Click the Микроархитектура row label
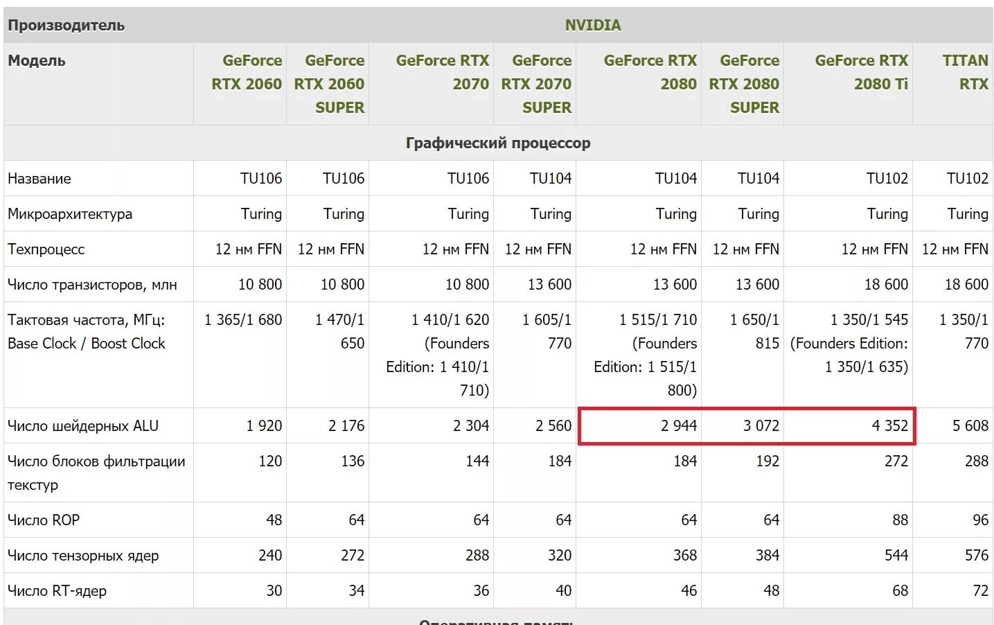 [70, 214]
